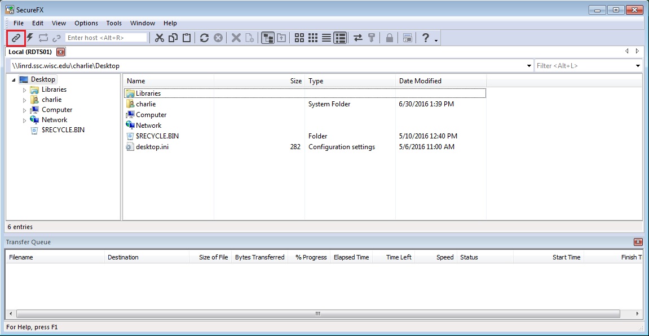Screen dimensions: 649x336
Task: Click the Cut scissors toolbar icon
Action: (x=160, y=38)
